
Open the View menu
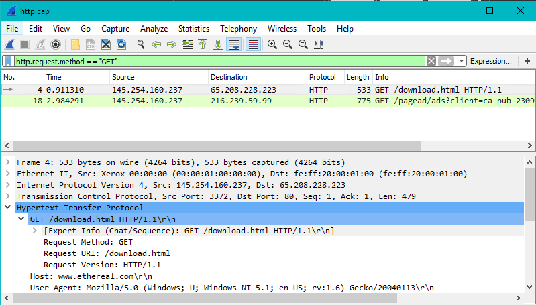click(61, 29)
